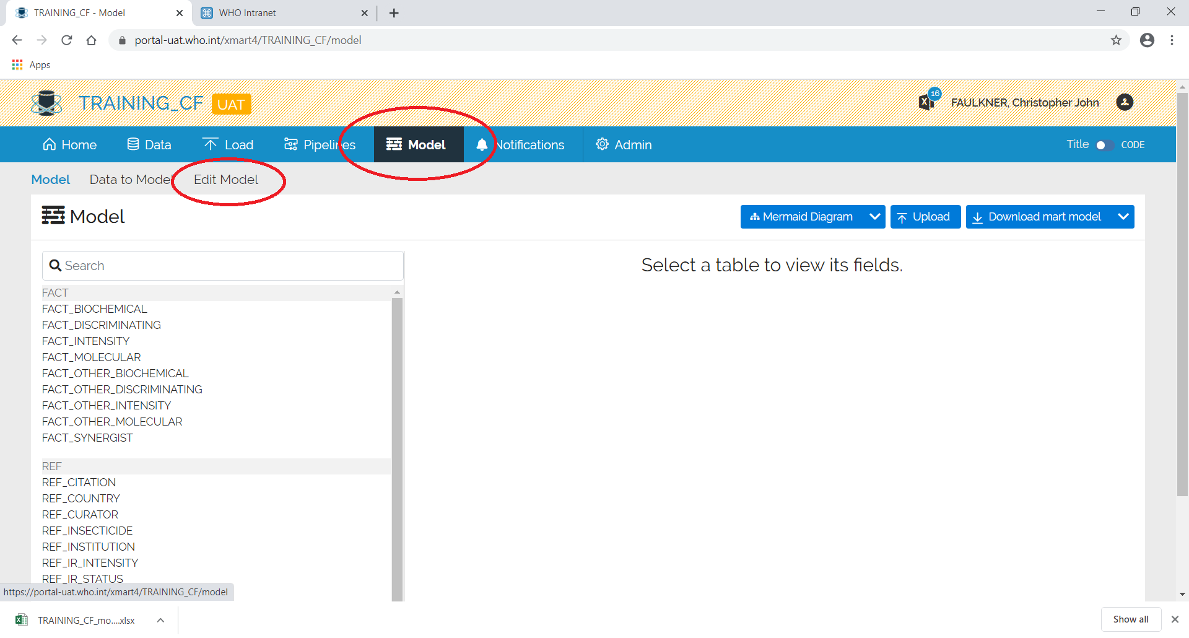Image resolution: width=1189 pixels, height=638 pixels.
Task: Select the REF_INSTITUTION table
Action: coord(89,547)
